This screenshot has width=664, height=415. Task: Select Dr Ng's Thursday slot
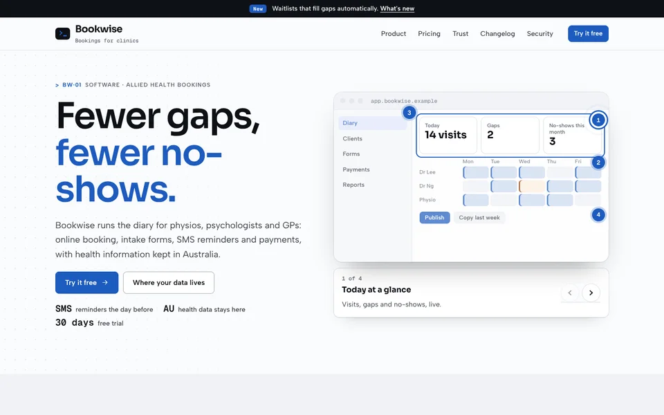[560, 186]
